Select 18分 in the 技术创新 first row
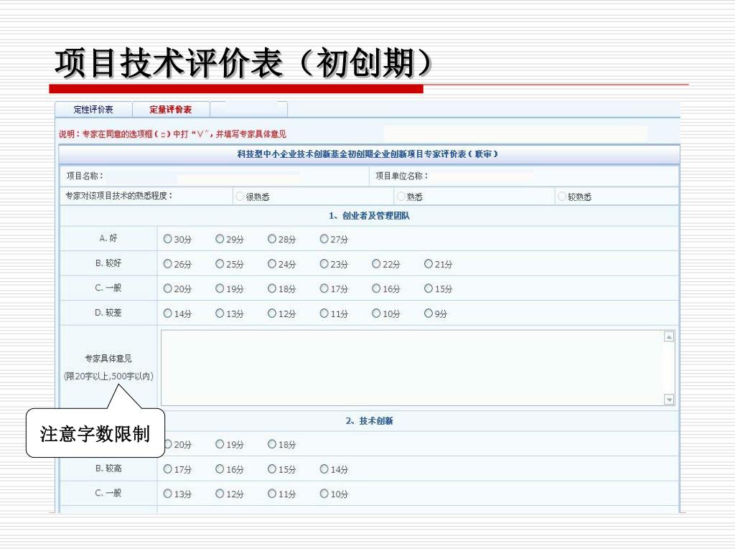Screen dimensions: 735x551 pyautogui.click(x=272, y=443)
